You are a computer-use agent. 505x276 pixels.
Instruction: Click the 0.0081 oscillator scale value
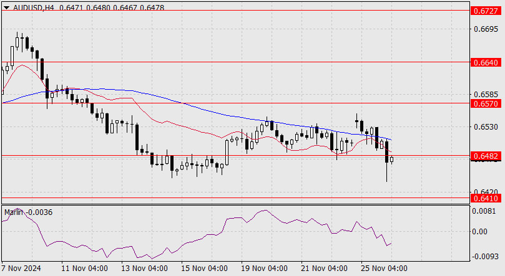click(x=484, y=211)
